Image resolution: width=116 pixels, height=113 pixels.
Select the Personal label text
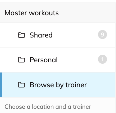click(x=43, y=60)
